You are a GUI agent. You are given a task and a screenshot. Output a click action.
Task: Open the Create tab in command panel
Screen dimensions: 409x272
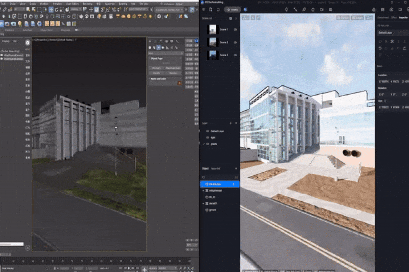pos(150,41)
